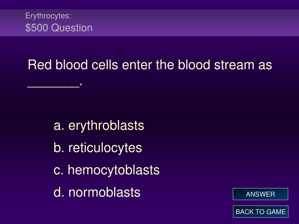Click the word Question in the title

tap(72, 28)
